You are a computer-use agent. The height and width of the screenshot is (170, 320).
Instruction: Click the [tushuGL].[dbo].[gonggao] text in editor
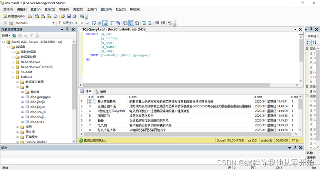pyautogui.click(x=125, y=55)
